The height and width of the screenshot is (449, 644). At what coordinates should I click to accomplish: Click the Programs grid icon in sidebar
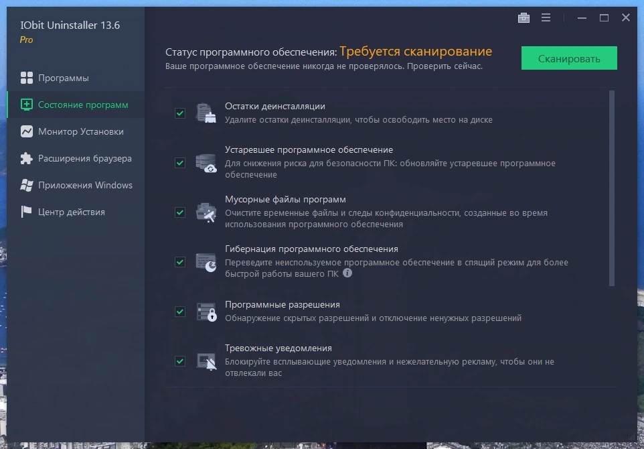pyautogui.click(x=27, y=78)
